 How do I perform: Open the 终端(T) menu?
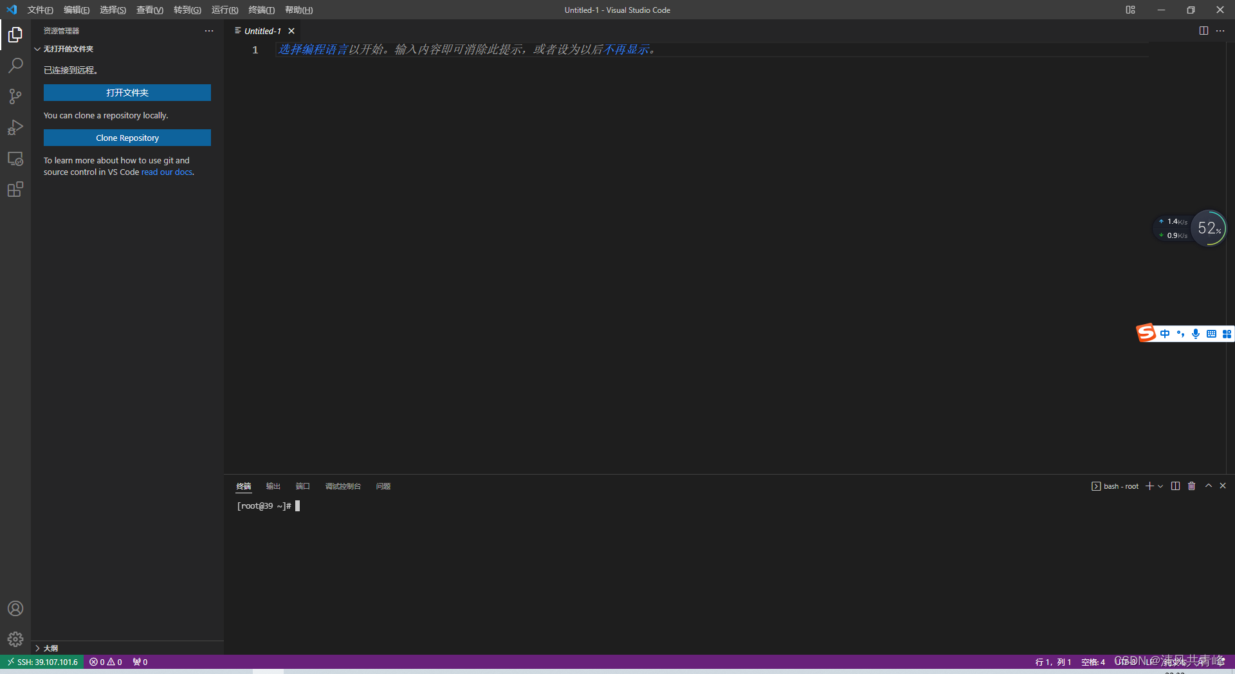(x=261, y=10)
